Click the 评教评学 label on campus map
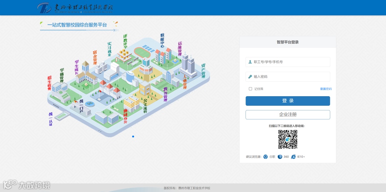The image size is (386, 192). [125, 41]
